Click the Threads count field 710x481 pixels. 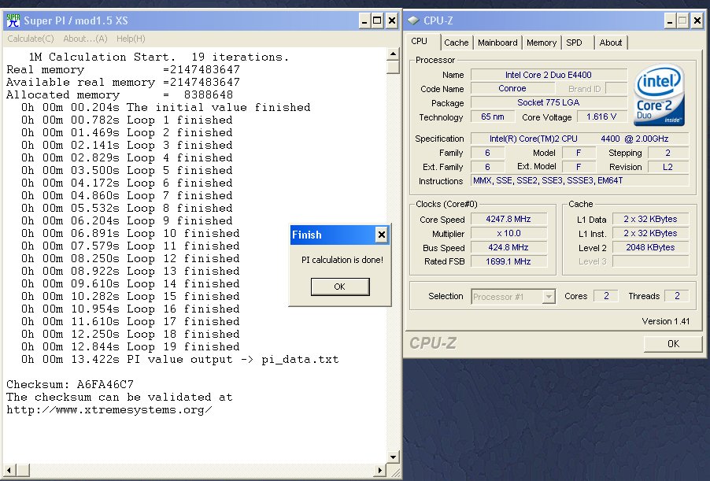coord(677,296)
